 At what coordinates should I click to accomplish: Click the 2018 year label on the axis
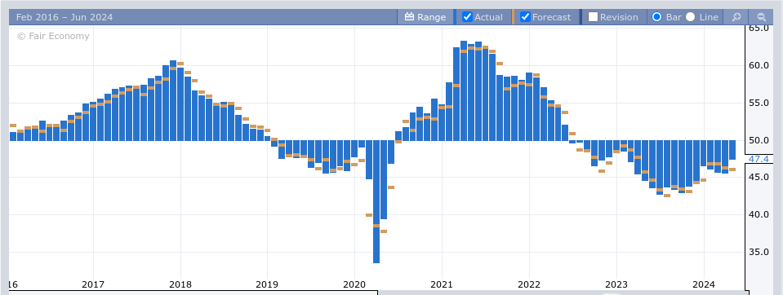point(180,284)
